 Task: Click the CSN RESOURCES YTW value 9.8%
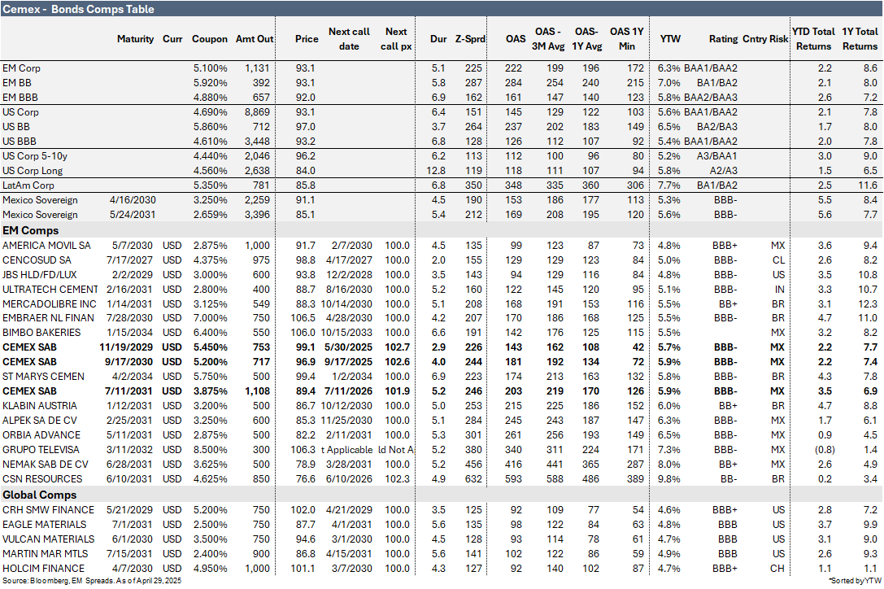(669, 479)
